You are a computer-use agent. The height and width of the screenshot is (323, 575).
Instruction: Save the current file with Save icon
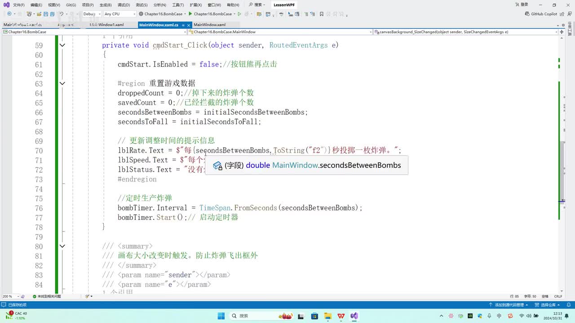coord(46,14)
